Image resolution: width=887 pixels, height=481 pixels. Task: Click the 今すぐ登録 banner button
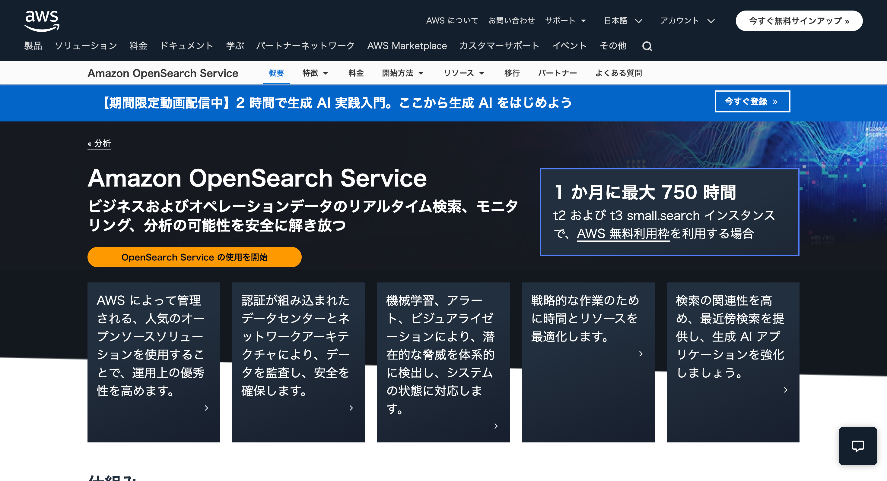pyautogui.click(x=752, y=102)
